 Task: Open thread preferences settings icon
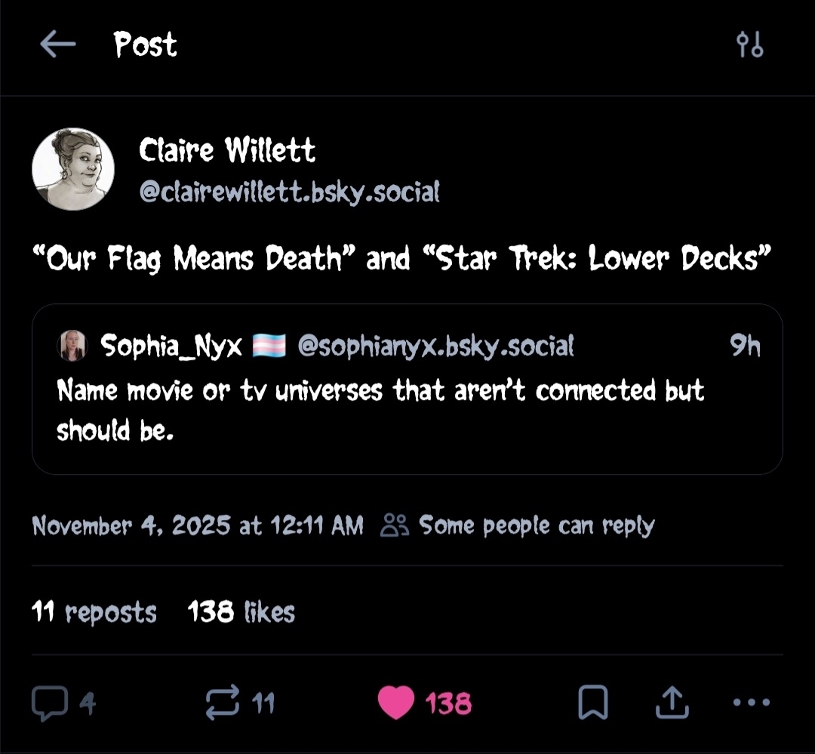point(749,45)
